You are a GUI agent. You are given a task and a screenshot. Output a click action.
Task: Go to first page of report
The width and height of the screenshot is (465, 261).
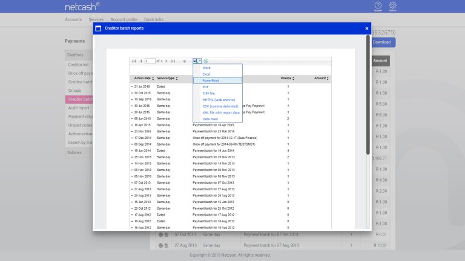pos(134,61)
